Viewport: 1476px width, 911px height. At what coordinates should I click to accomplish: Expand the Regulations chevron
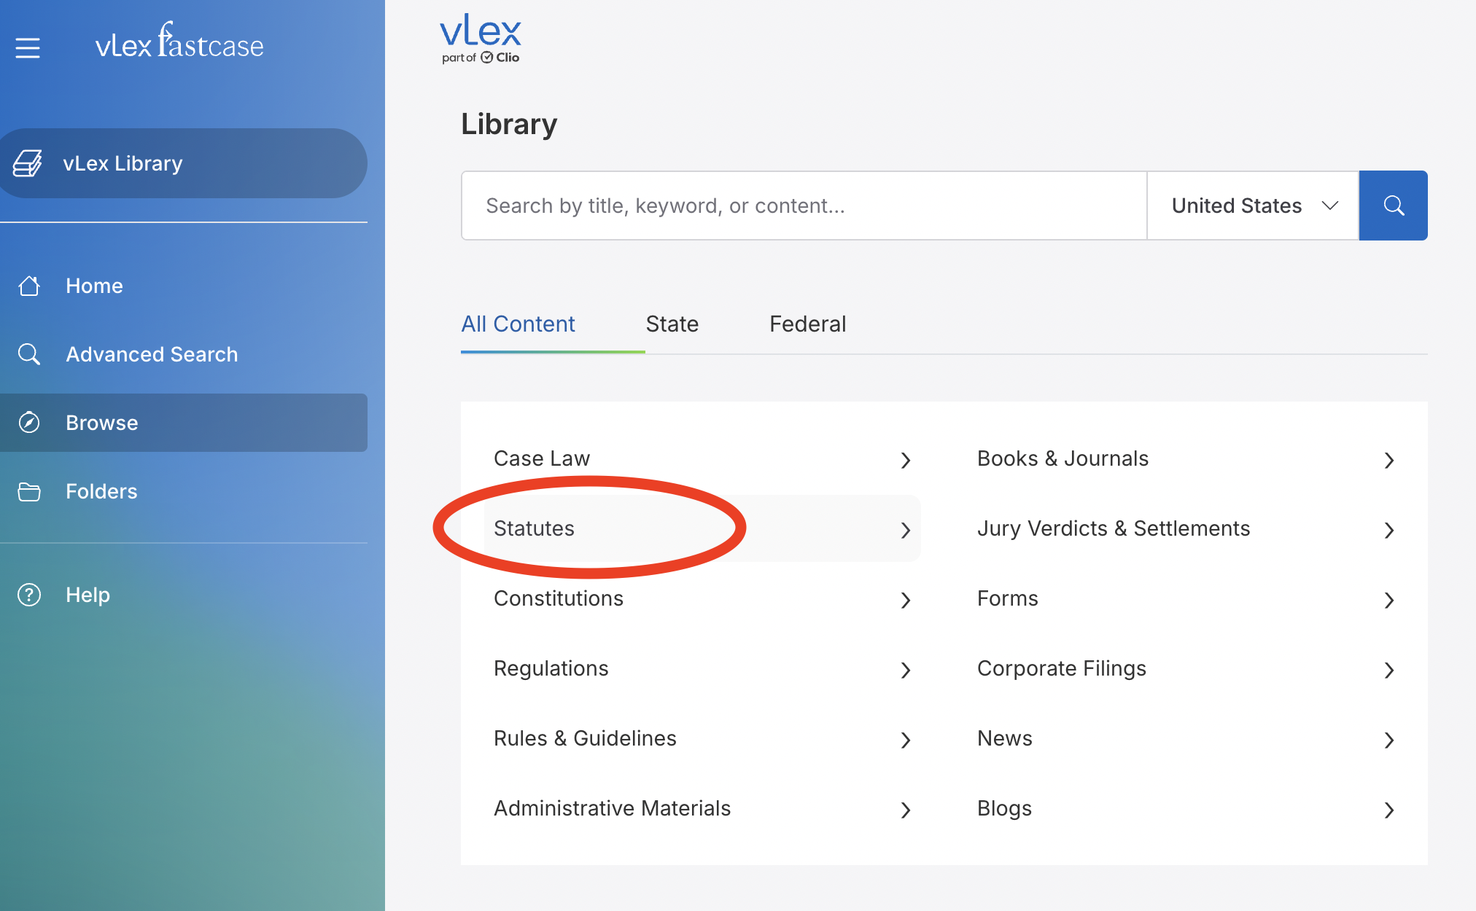click(906, 670)
